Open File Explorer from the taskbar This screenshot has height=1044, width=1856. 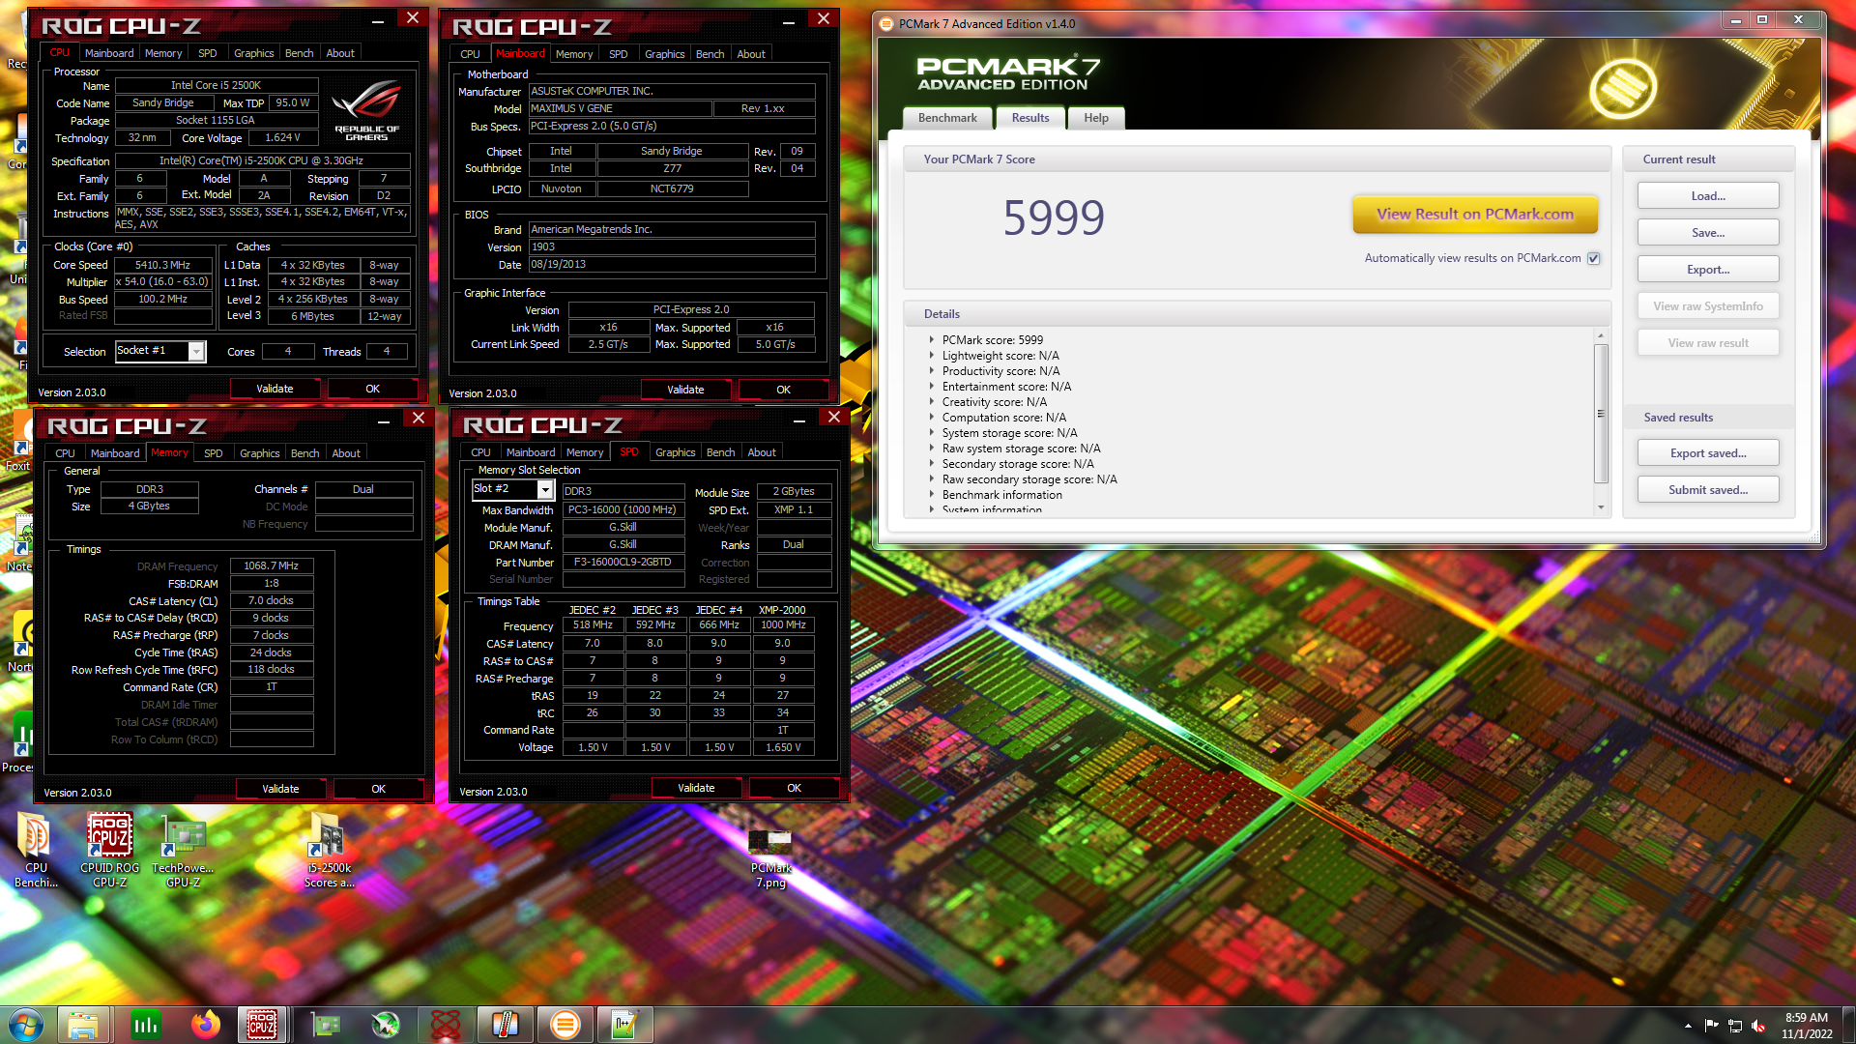(x=82, y=1025)
